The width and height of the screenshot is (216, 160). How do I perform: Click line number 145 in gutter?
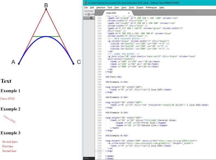click(99, 77)
